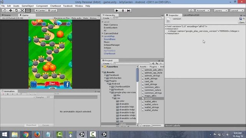Expand the ChartboostSDK folder
Image resolution: width=246 pixels, height=138 pixels.
click(110, 87)
